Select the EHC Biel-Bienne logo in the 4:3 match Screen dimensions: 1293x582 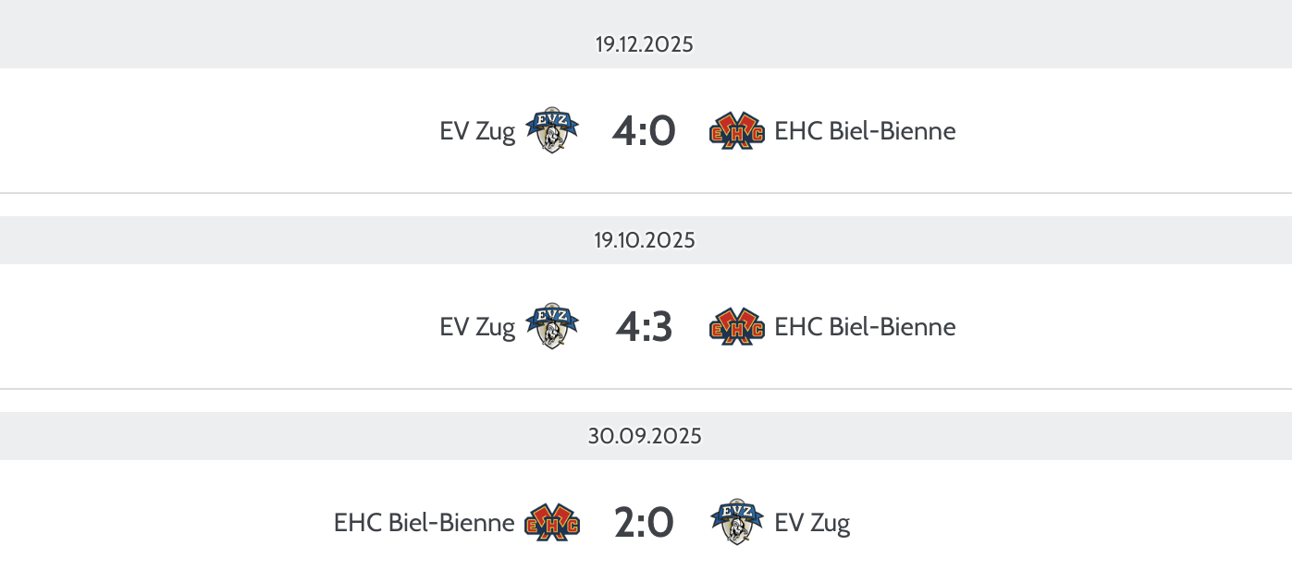point(737,327)
